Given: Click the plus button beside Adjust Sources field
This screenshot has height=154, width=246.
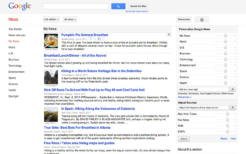Looking at the screenshot, I should pyautogui.click(x=233, y=107).
